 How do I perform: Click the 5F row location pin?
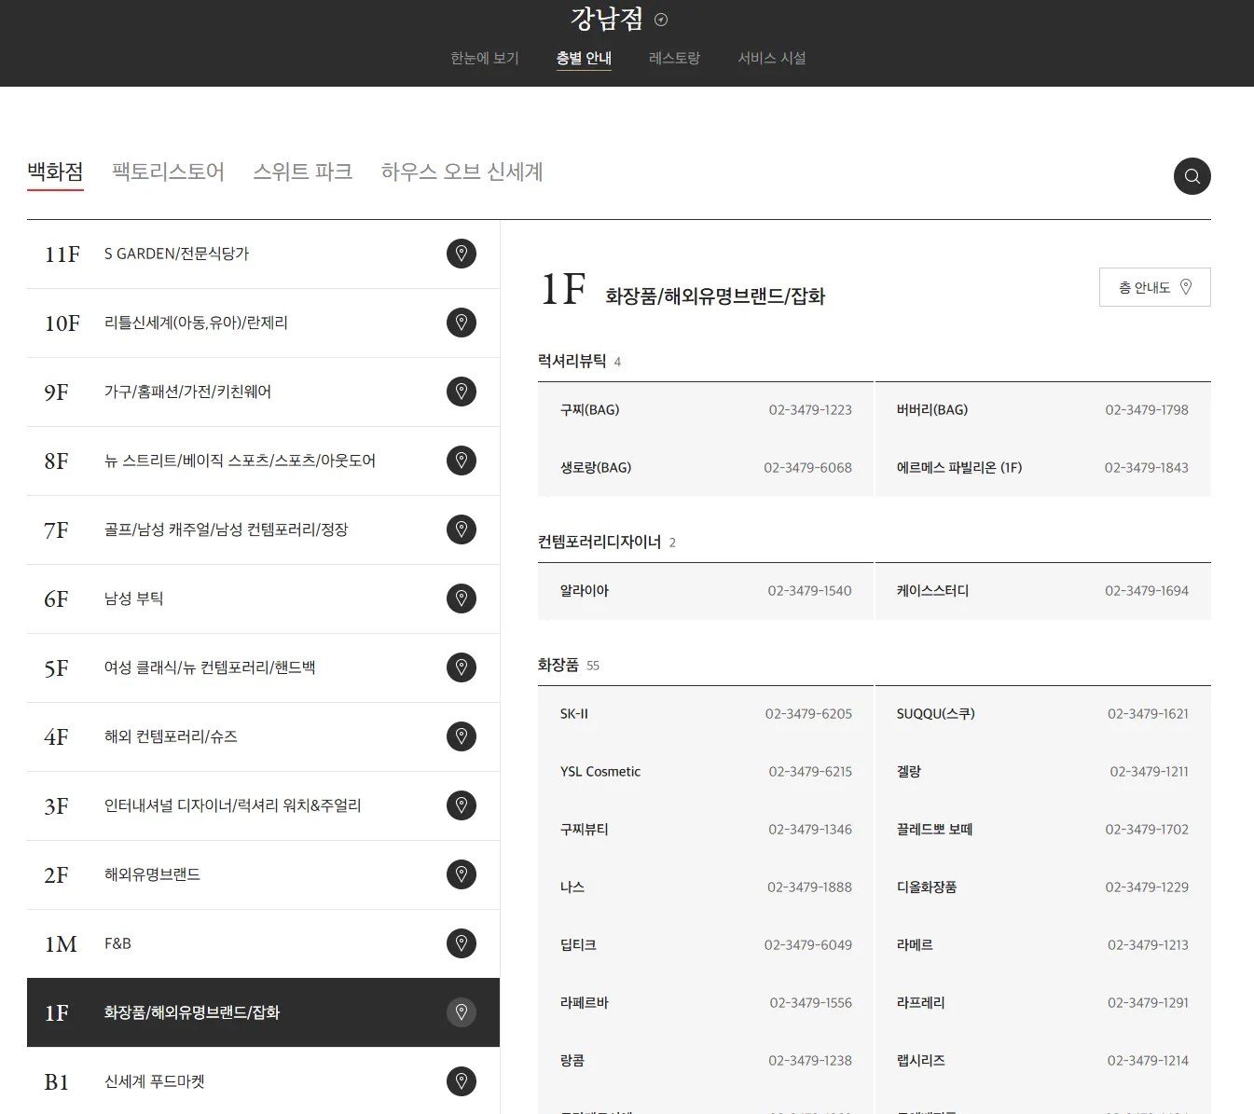(x=462, y=667)
